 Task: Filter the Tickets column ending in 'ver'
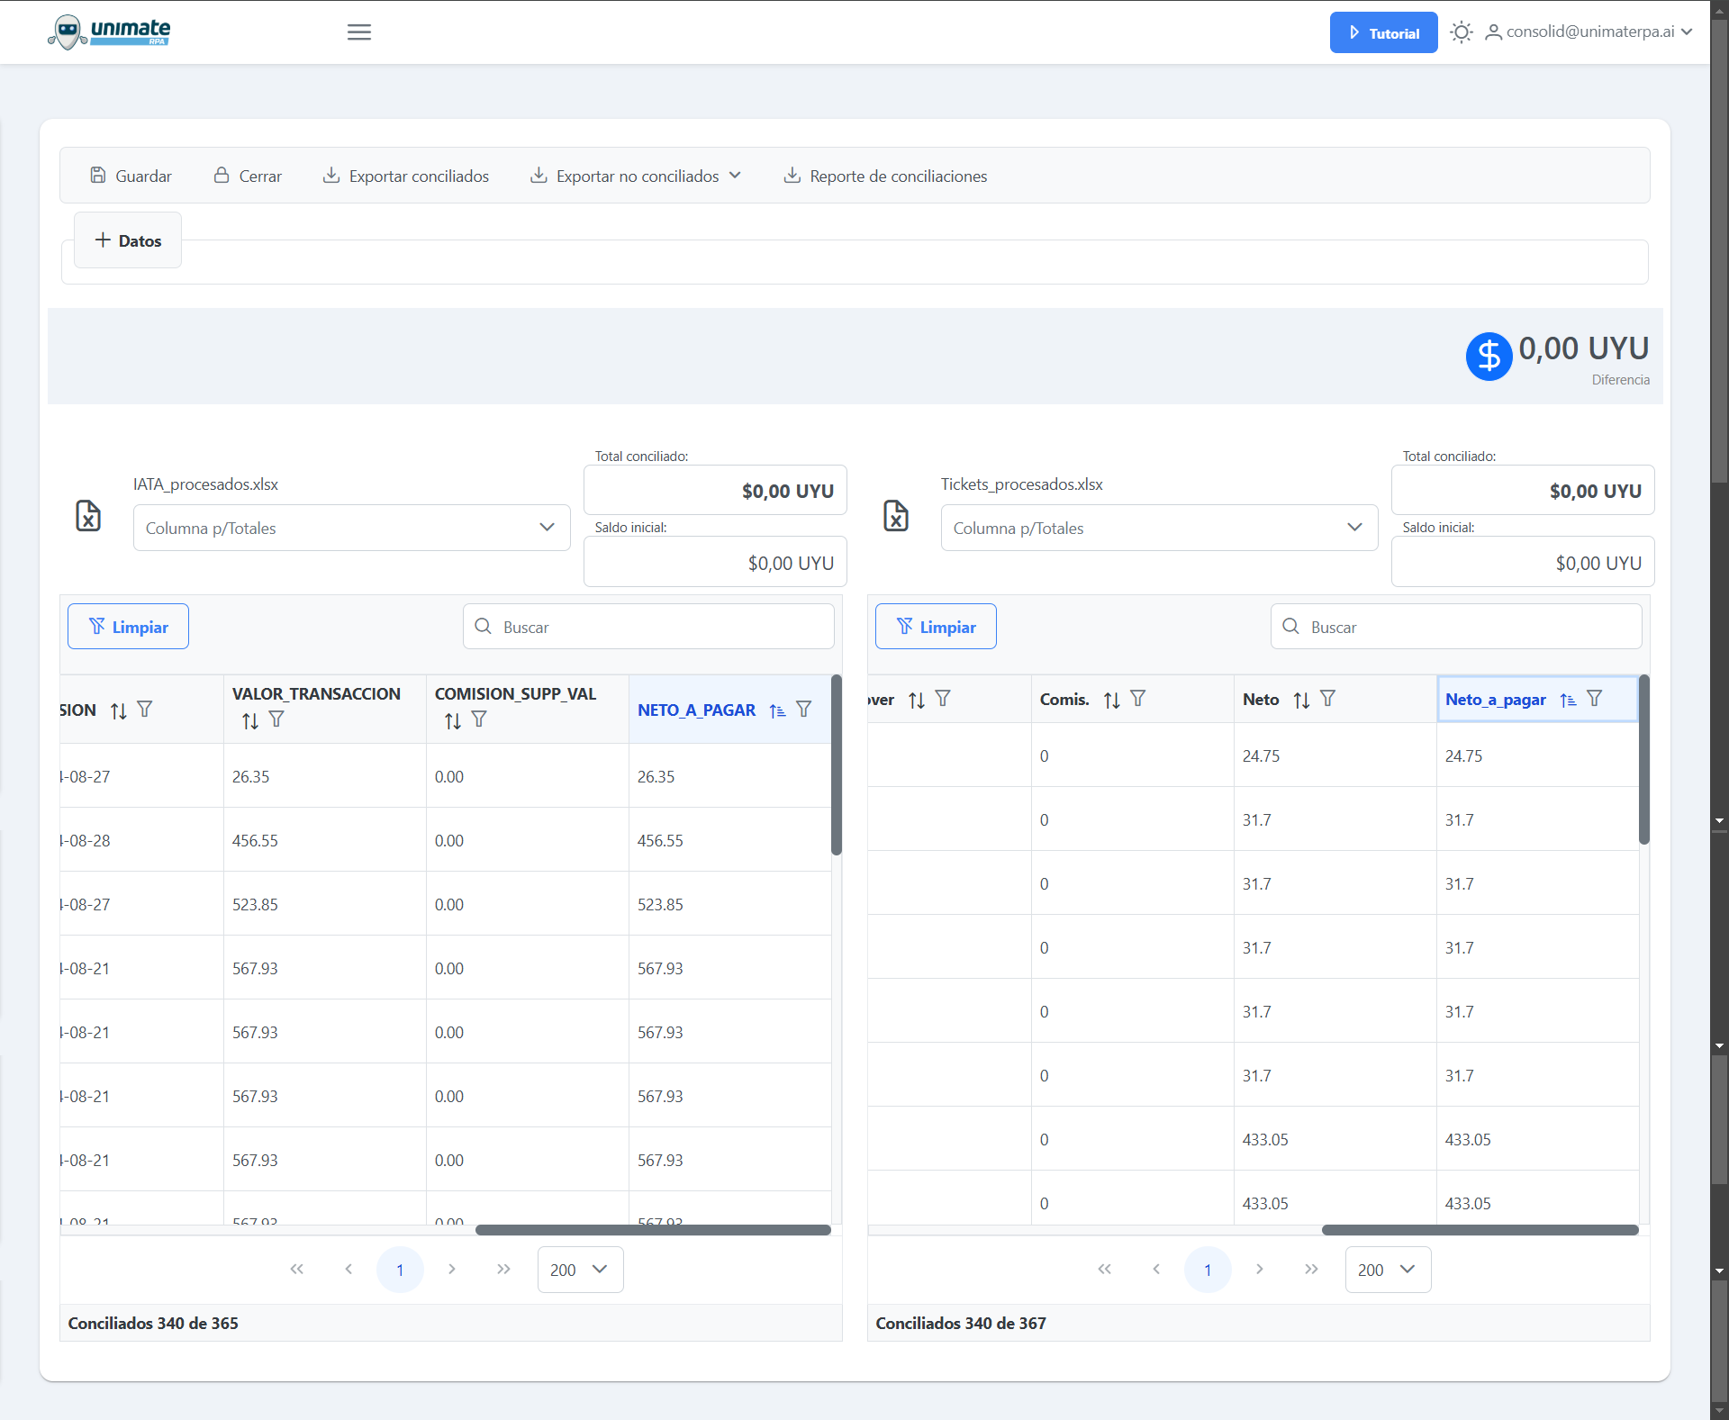[x=943, y=699]
